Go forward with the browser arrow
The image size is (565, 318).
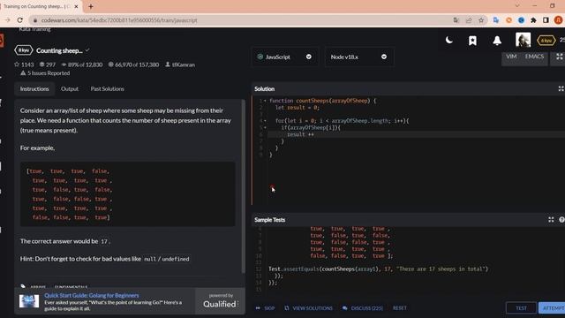click(x=7, y=20)
